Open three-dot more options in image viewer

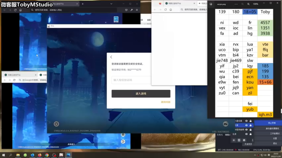point(236,4)
